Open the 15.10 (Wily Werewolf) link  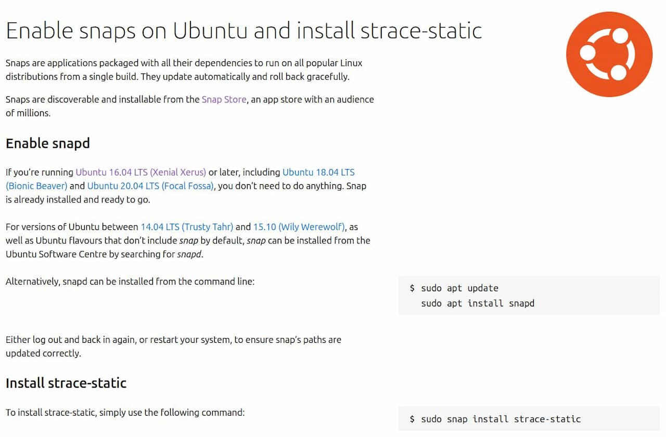[x=299, y=227]
